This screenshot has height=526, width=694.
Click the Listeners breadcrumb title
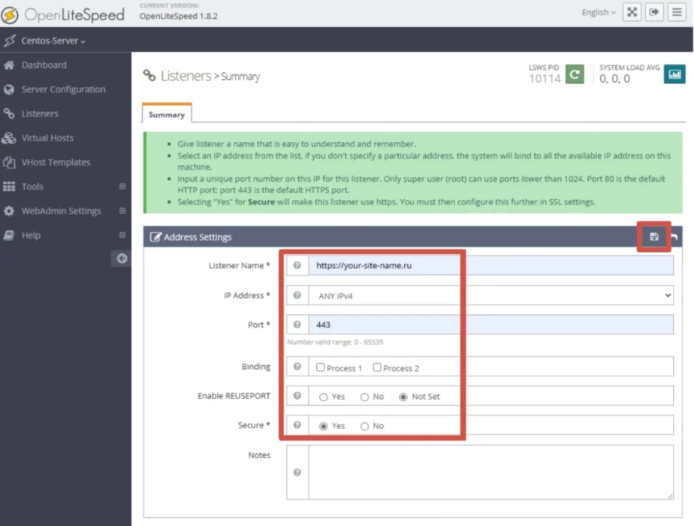pos(186,76)
